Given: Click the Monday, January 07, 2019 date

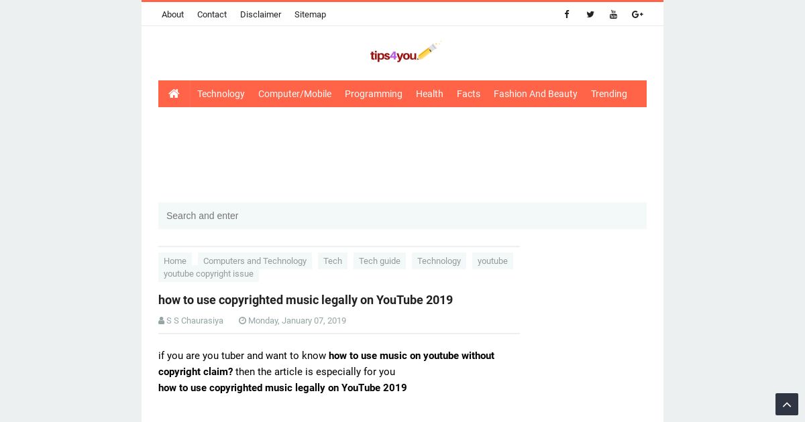Looking at the screenshot, I should [x=297, y=321].
